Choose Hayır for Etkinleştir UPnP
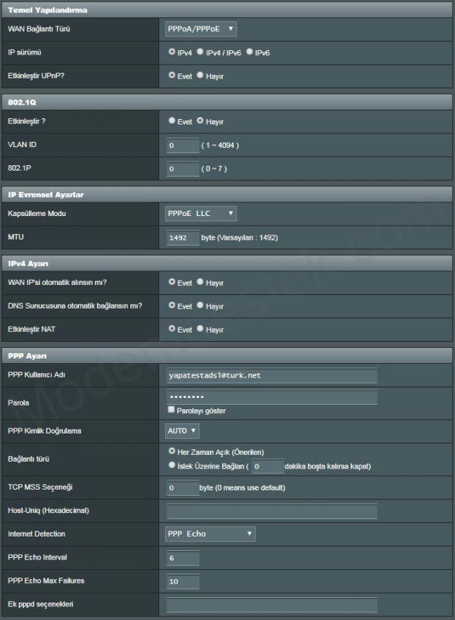Screen dimensions: 455x620 coord(200,76)
